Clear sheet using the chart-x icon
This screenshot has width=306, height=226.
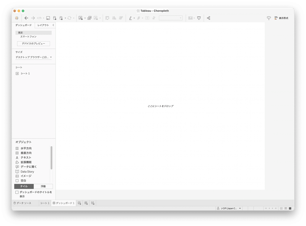point(96,18)
